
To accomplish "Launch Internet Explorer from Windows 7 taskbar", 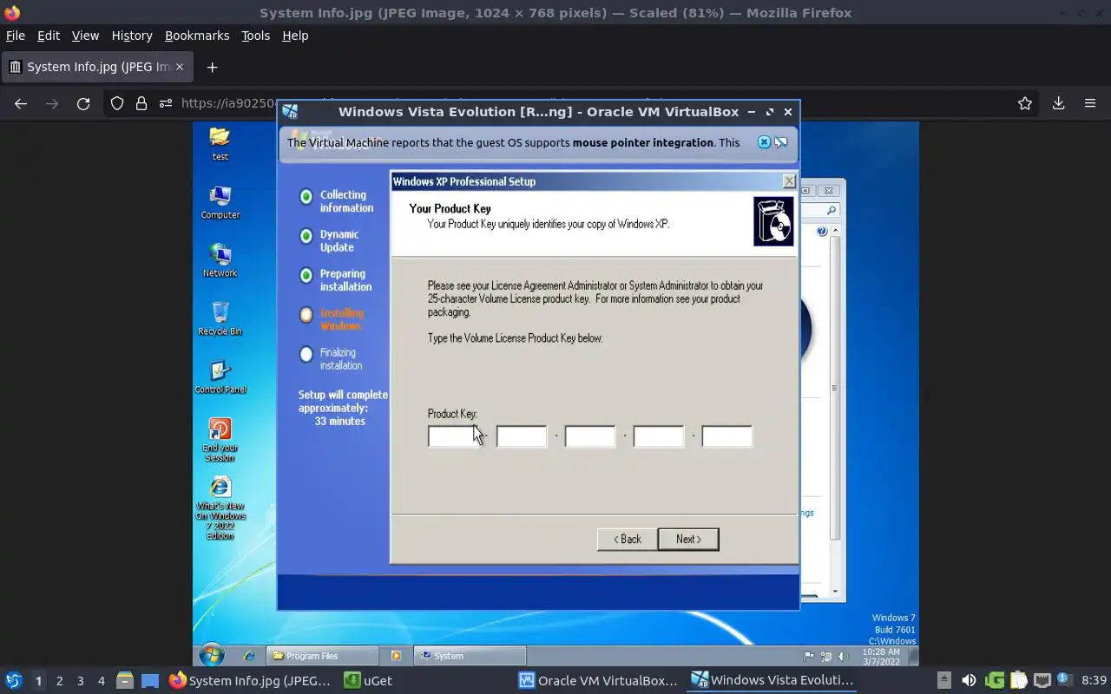I will [x=250, y=656].
